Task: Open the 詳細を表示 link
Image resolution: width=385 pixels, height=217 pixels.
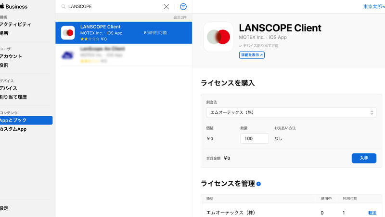Action: click(x=252, y=55)
